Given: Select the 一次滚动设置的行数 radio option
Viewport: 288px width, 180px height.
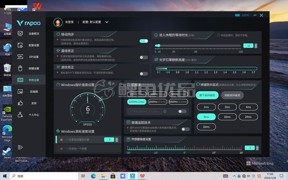Looking at the screenshot, I should tap(61, 140).
